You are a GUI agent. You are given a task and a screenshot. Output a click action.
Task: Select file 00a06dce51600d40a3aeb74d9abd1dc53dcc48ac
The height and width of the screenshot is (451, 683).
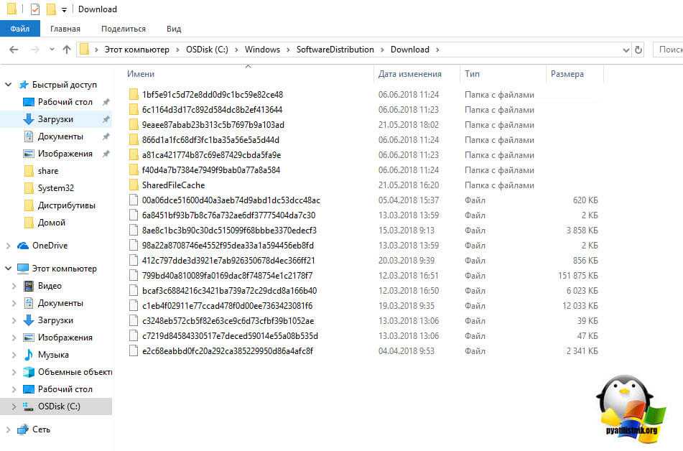tap(231, 200)
